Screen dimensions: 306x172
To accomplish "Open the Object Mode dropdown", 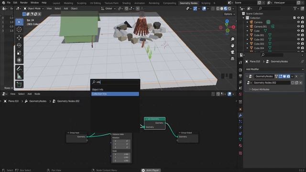I will 34,9.
